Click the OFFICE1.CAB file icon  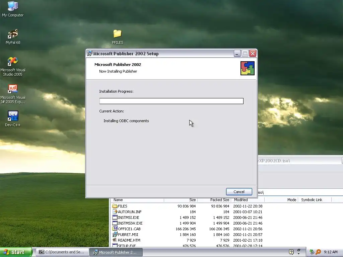click(x=115, y=229)
